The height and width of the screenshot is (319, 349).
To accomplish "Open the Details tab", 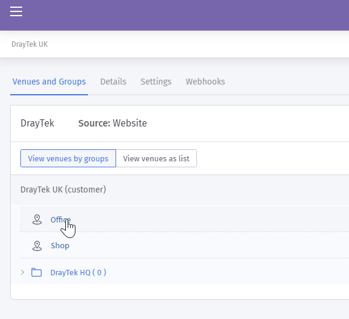I will [113, 82].
